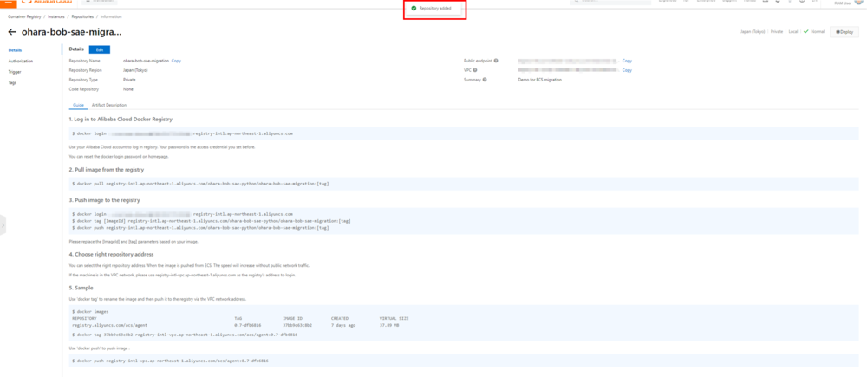
Task: Click 'Demo for ECS migration' summary text
Action: pos(539,80)
